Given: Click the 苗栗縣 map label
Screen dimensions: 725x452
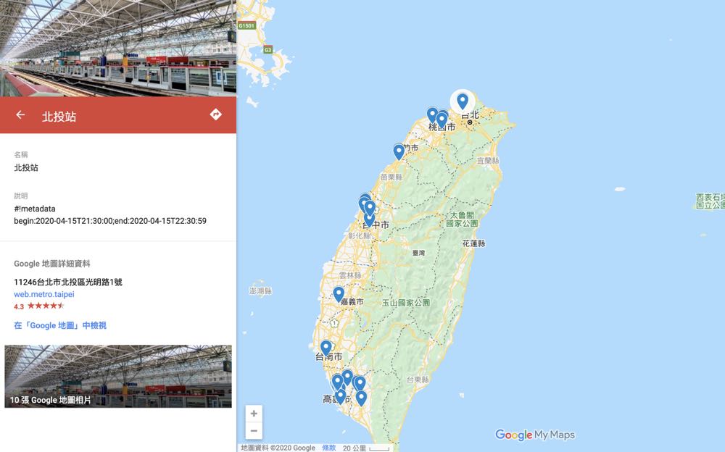Looking at the screenshot, I should pyautogui.click(x=391, y=177).
